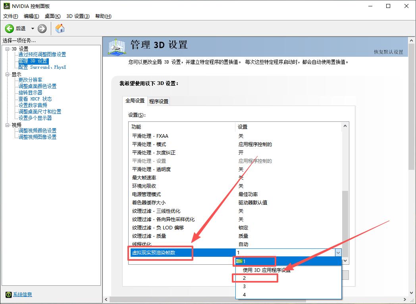Viewport: 416px width, 304px height.
Task: Select option 2 in the dropdown list
Action: pyautogui.click(x=289, y=278)
